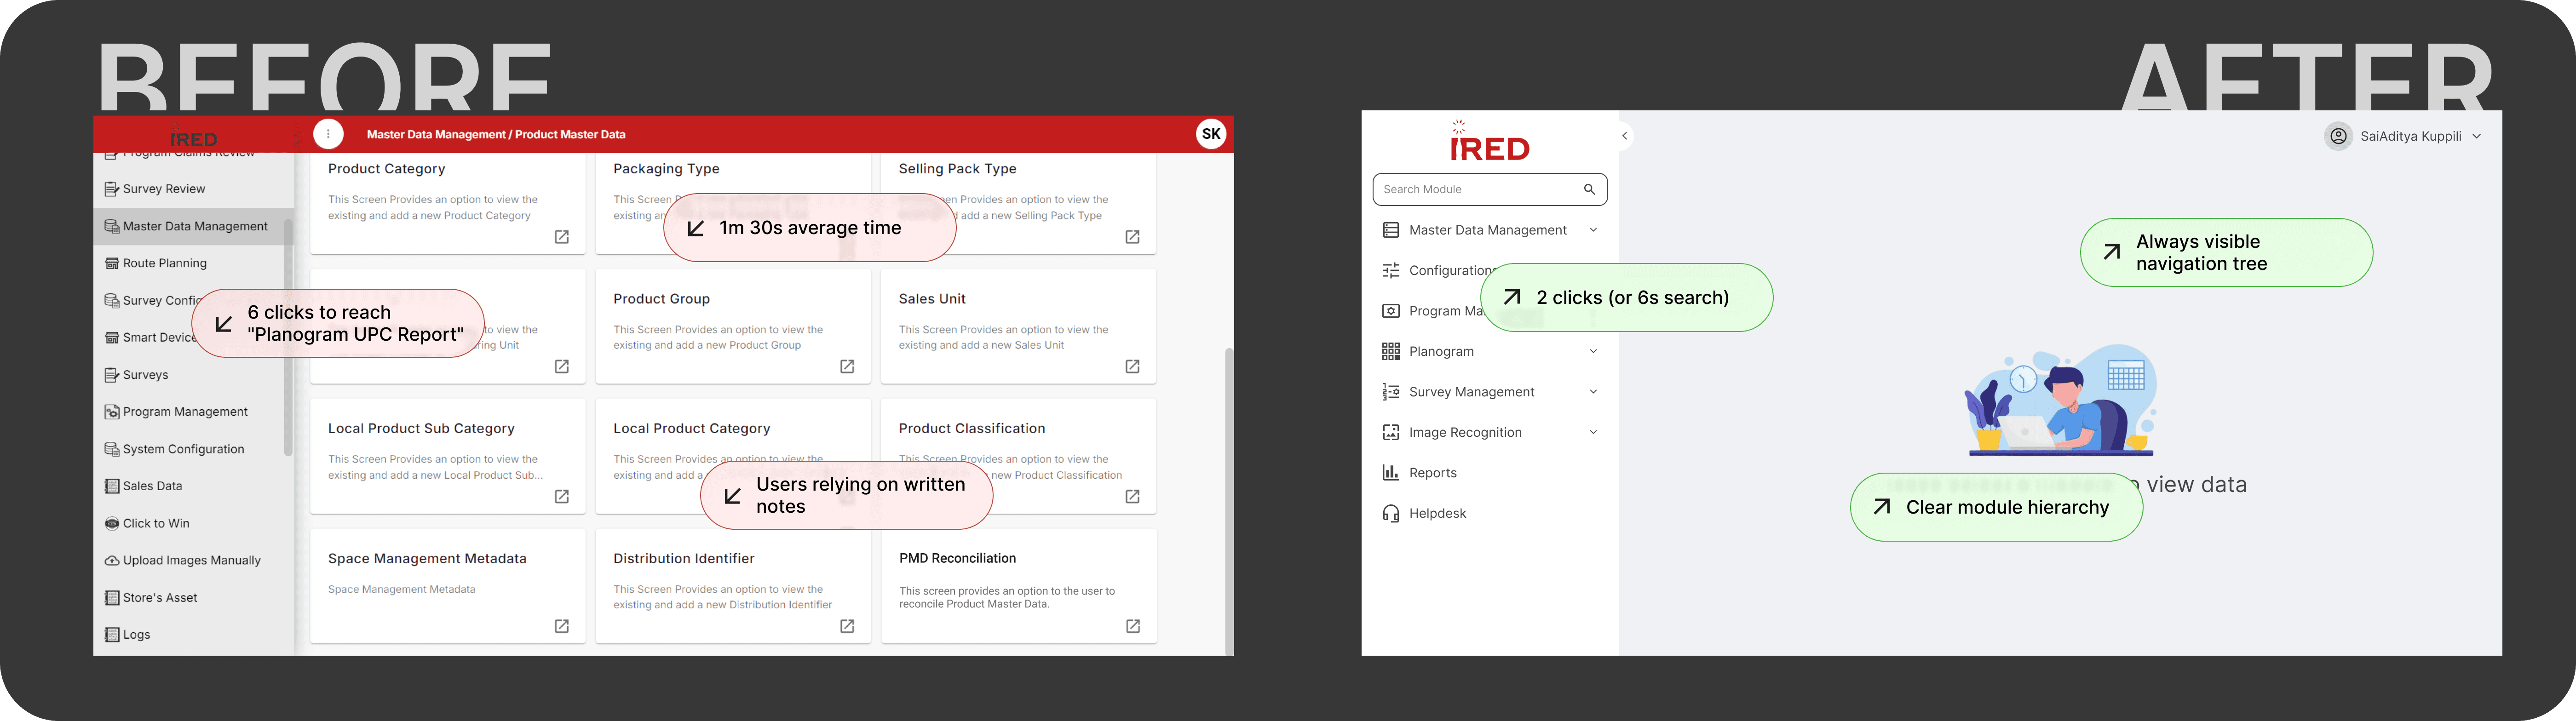2576x721 pixels.
Task: Expand the Planogram menu chevron
Action: 1593,351
